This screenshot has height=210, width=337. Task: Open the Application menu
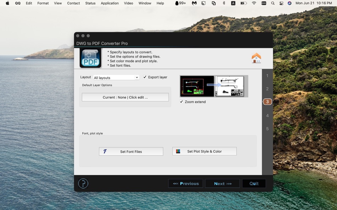[110, 3]
